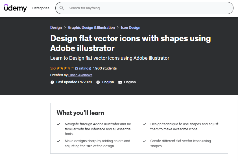This screenshot has width=238, height=161.
Task: Click the search magnifier icon
Action: coord(62,8)
